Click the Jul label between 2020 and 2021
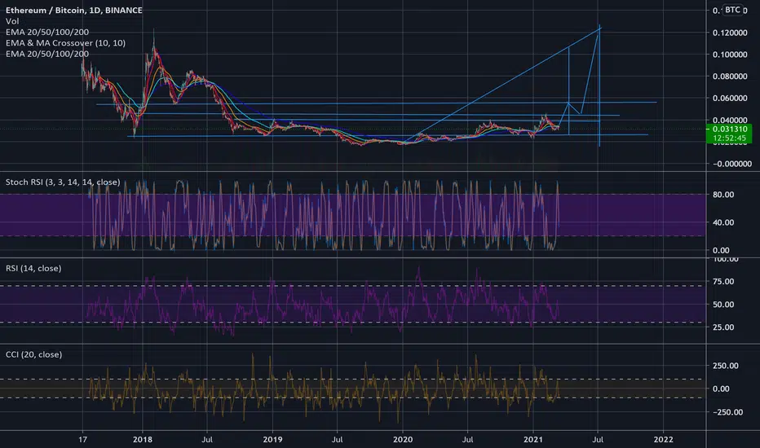760x448 pixels. [x=467, y=440]
